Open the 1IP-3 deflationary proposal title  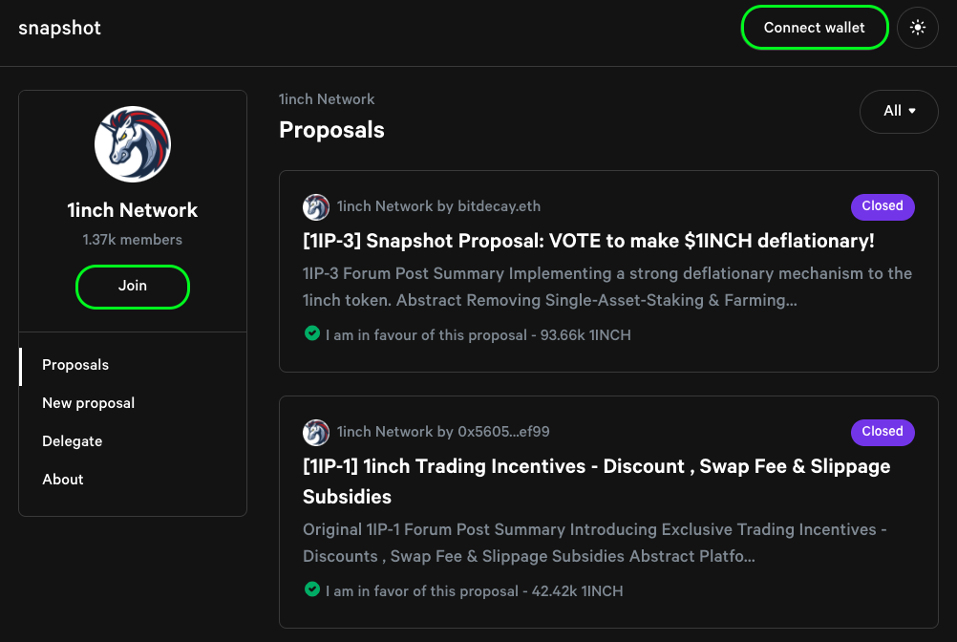[x=588, y=241]
